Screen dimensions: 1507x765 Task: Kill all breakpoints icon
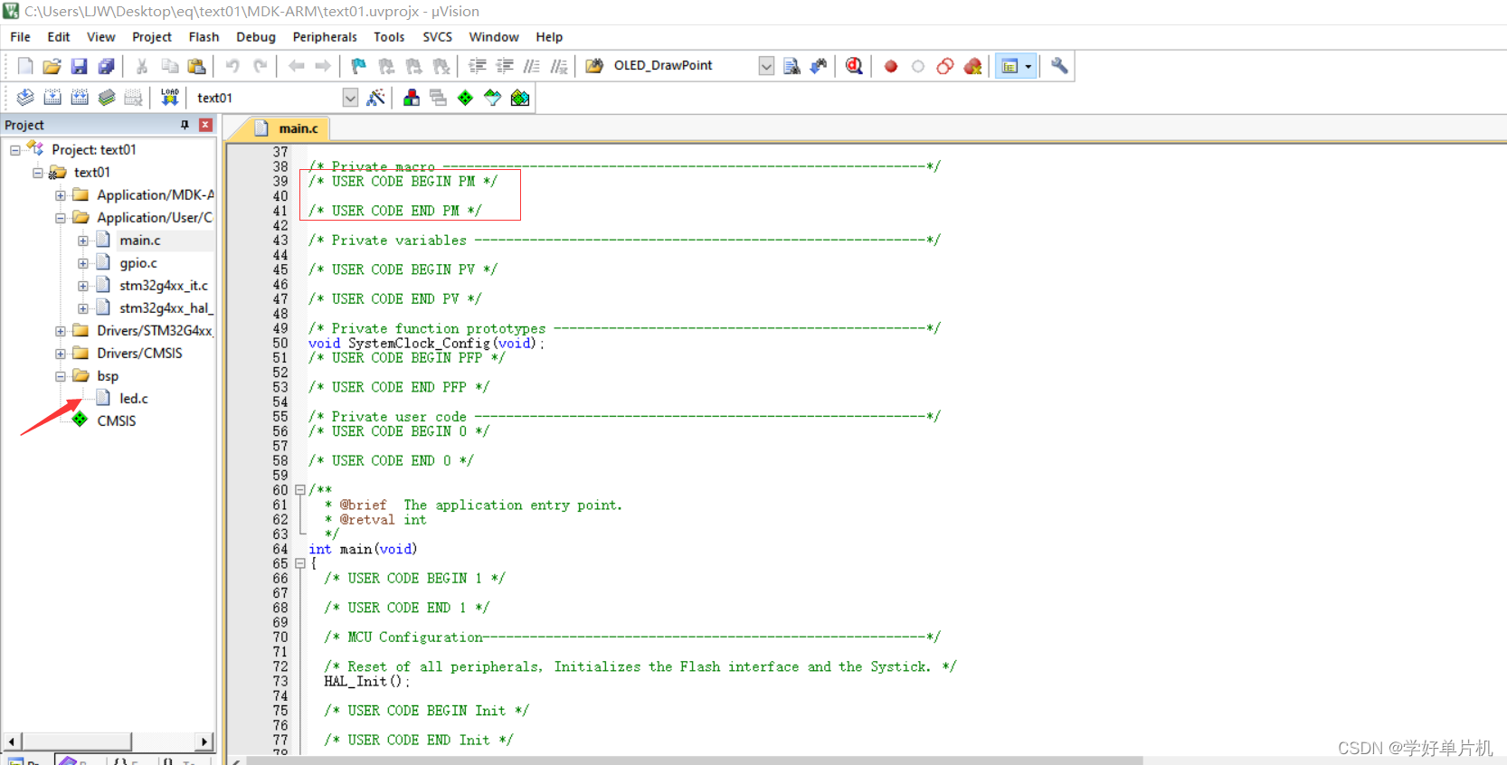972,66
